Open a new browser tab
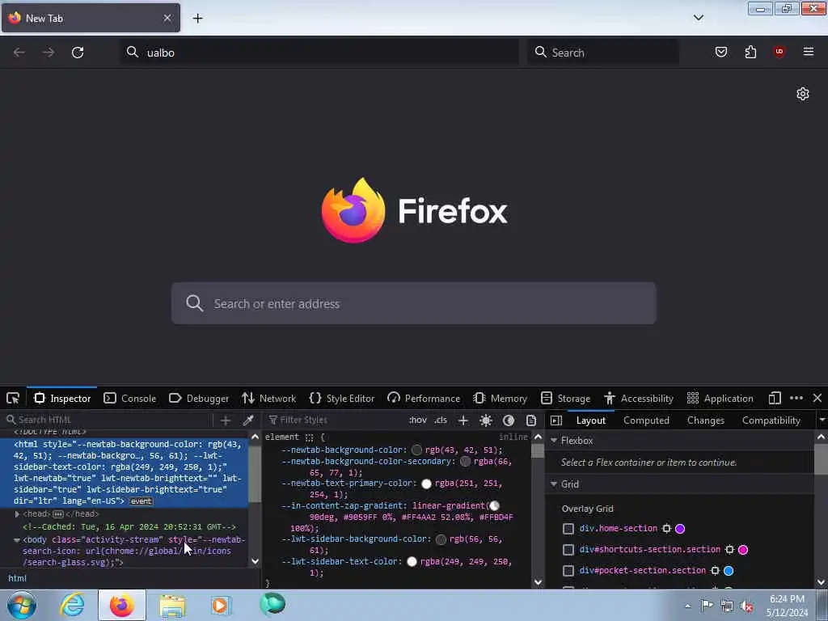 [x=197, y=19]
